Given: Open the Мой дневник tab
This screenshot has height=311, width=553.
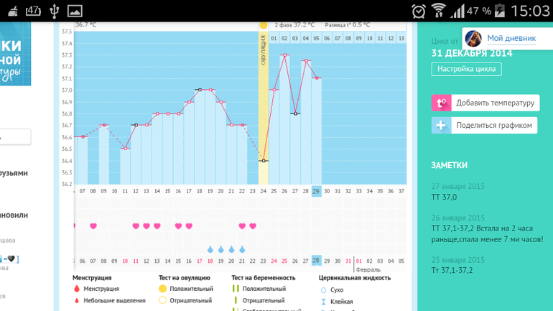Looking at the screenshot, I should [x=511, y=38].
